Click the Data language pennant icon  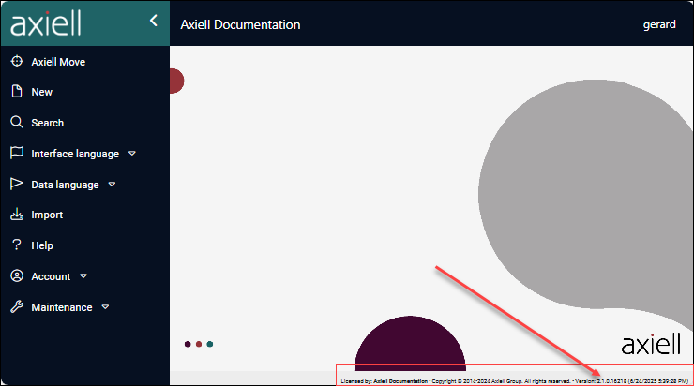pos(16,185)
